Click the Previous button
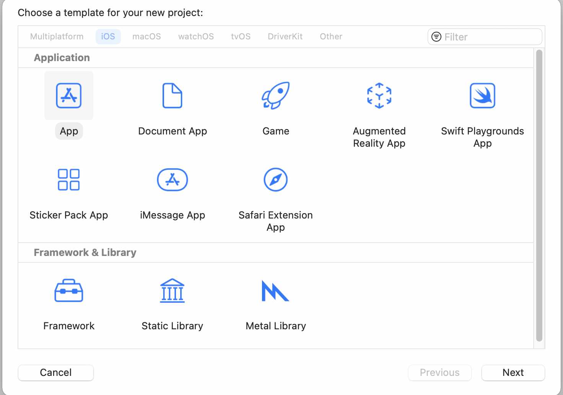 440,372
